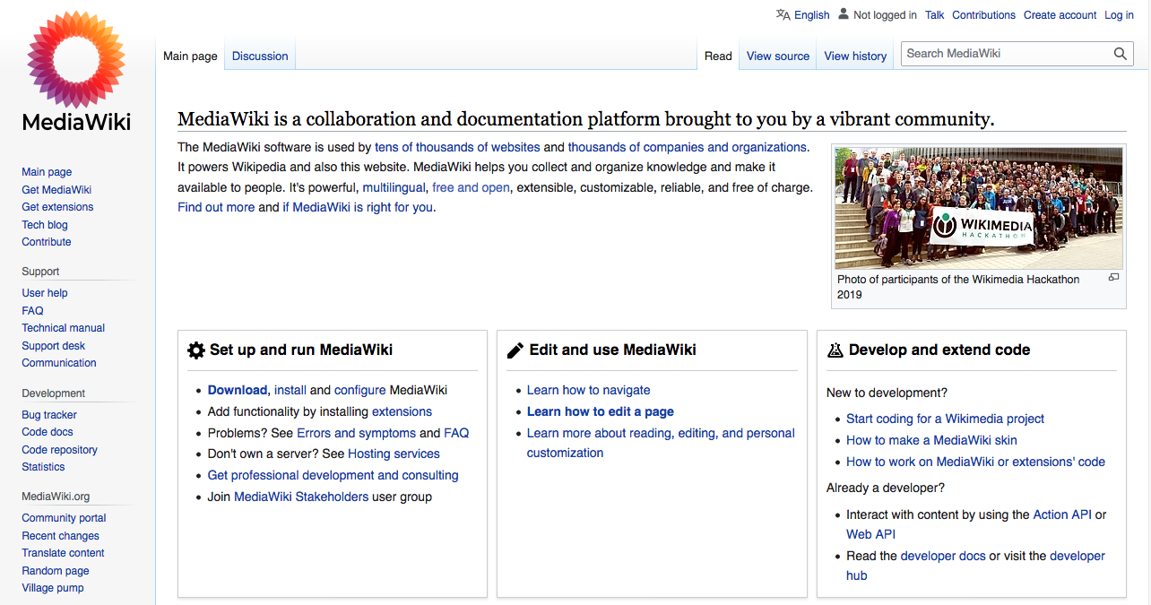The width and height of the screenshot is (1151, 605).
Task: Click the pencil icon beside Edit and use
Action: (x=515, y=350)
